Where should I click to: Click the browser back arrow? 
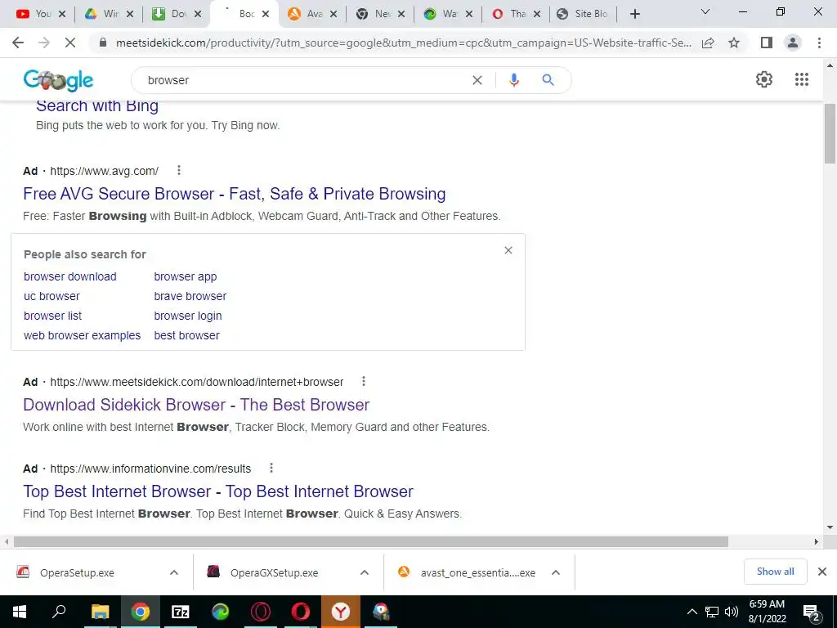point(18,43)
